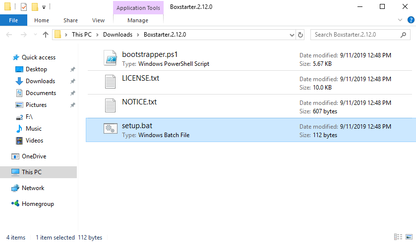Click the bootstrapper.ps1 PowerShell script icon
Screen dimensions: 416x243
111,58
